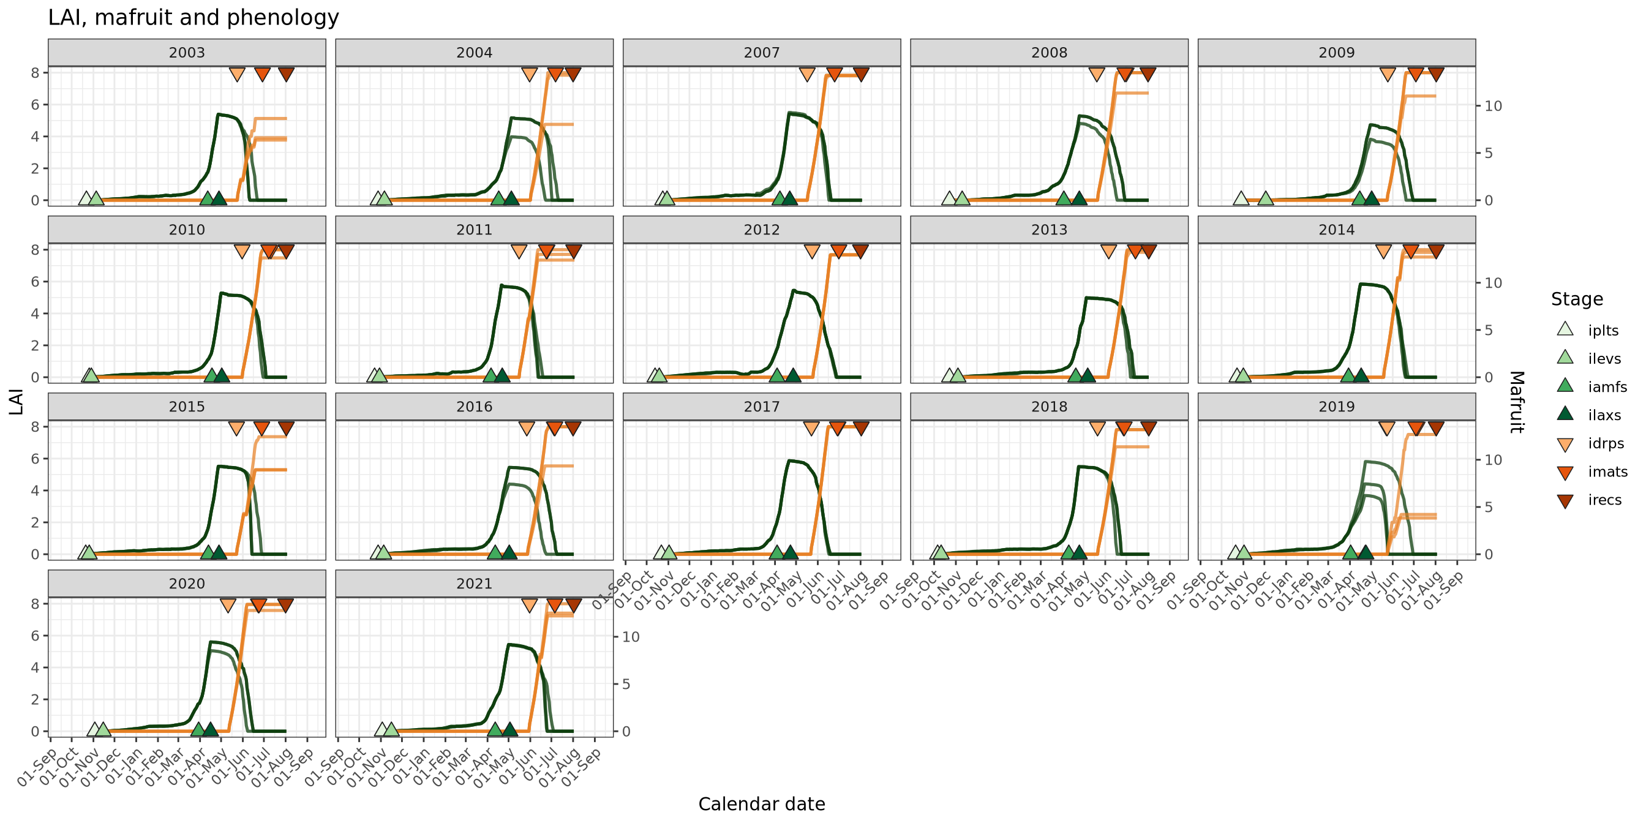Click the ilaxs legend triangle icon
1646x823 pixels.
pos(1565,414)
